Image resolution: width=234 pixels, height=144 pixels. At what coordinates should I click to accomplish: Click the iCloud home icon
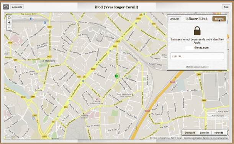6,7
